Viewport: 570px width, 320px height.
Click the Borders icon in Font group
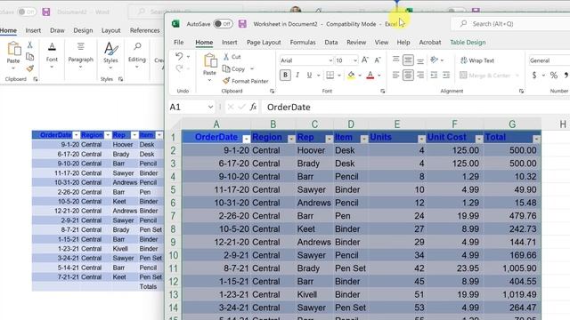click(330, 75)
